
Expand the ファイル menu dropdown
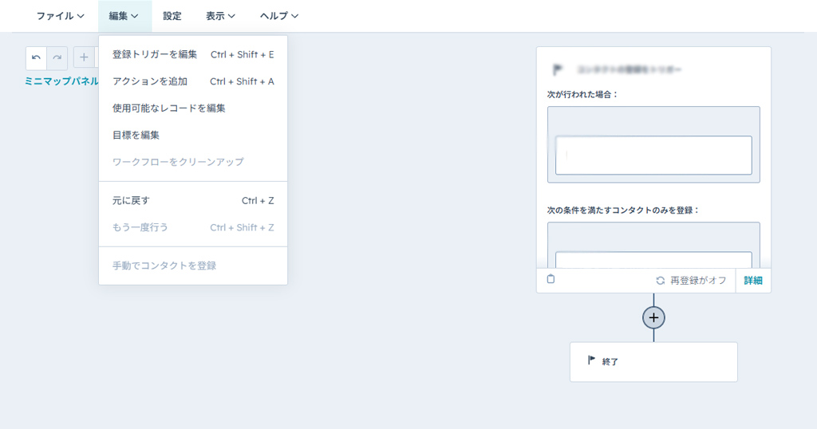[60, 16]
